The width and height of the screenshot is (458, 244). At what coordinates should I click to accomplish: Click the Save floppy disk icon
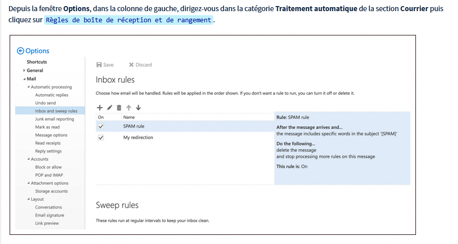pyautogui.click(x=99, y=65)
